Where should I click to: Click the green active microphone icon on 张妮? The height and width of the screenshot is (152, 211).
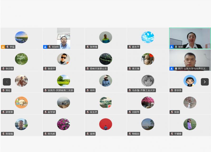click(176, 47)
